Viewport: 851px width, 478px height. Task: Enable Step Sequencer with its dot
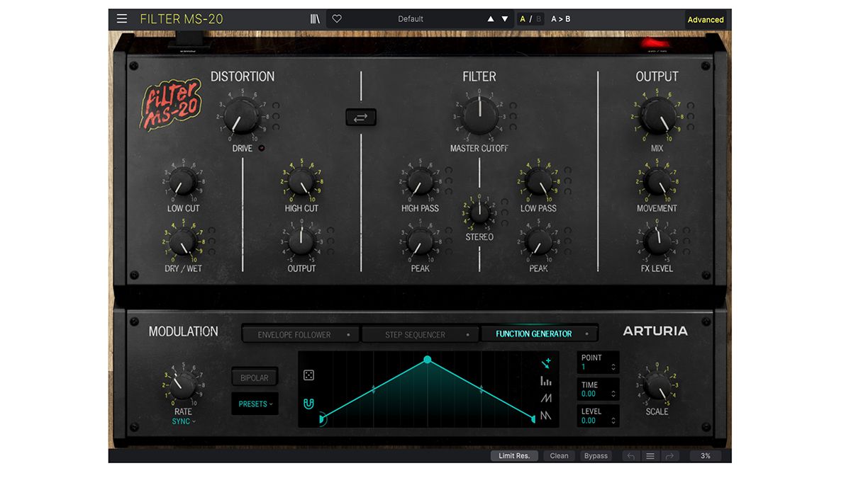coord(467,334)
